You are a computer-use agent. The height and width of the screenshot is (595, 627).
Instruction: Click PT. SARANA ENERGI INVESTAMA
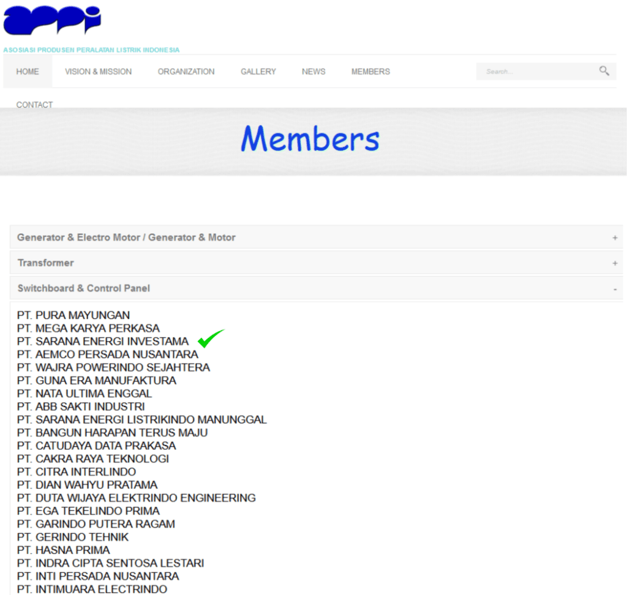click(103, 341)
